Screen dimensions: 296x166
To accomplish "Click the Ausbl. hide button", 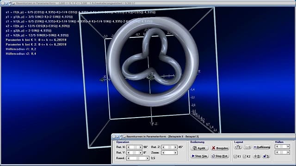I will click(x=199, y=148).
